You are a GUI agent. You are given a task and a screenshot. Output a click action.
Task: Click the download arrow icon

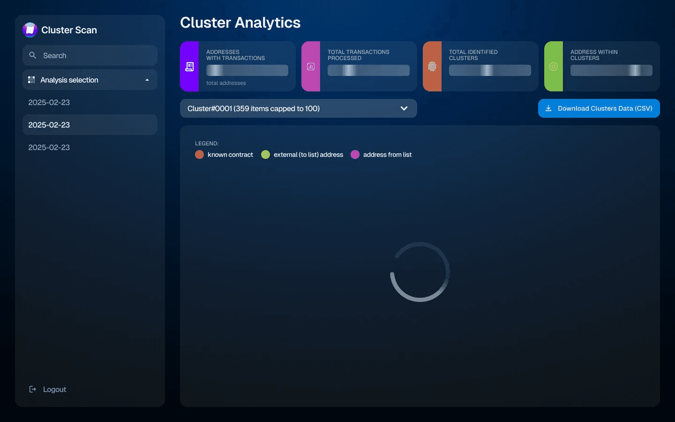[x=548, y=108]
